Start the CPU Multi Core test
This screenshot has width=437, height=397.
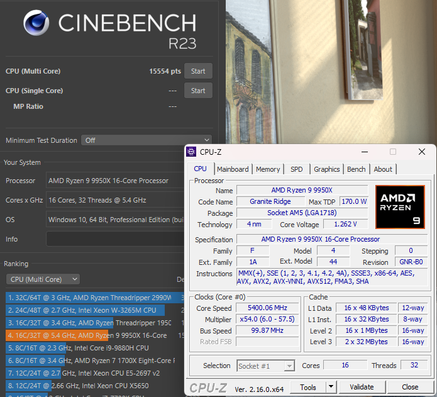click(198, 71)
